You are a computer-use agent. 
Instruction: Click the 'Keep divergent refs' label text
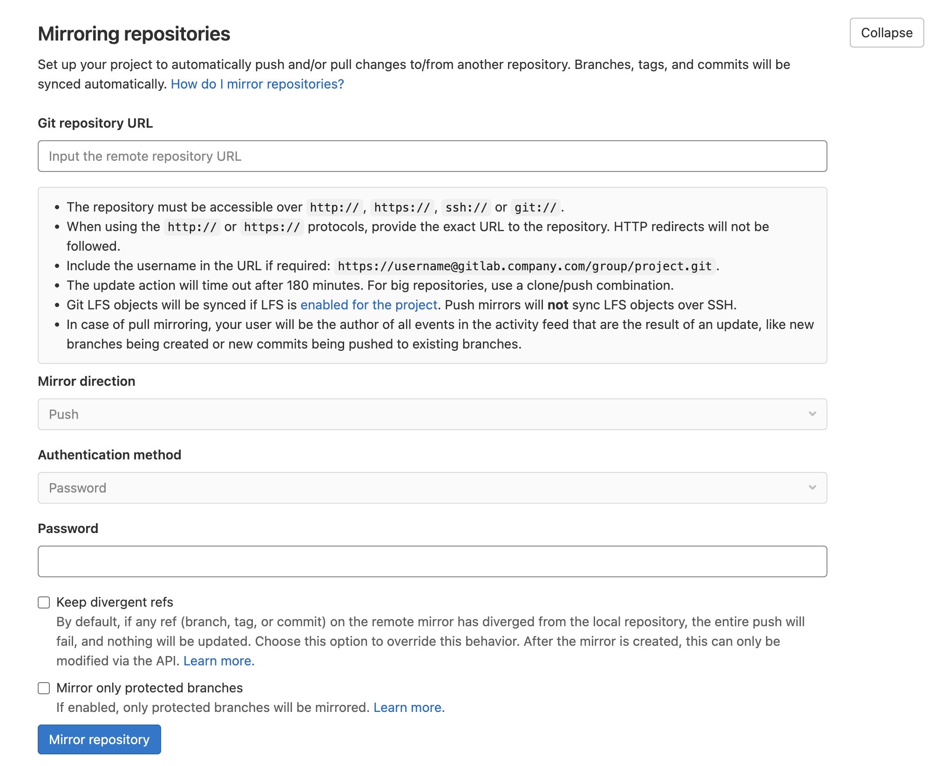click(x=115, y=602)
